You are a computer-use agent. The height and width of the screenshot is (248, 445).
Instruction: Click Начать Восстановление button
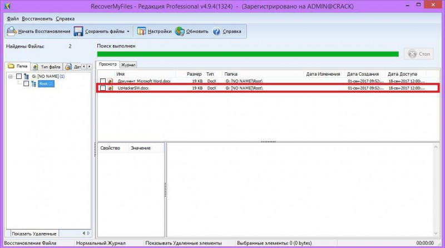39,31
